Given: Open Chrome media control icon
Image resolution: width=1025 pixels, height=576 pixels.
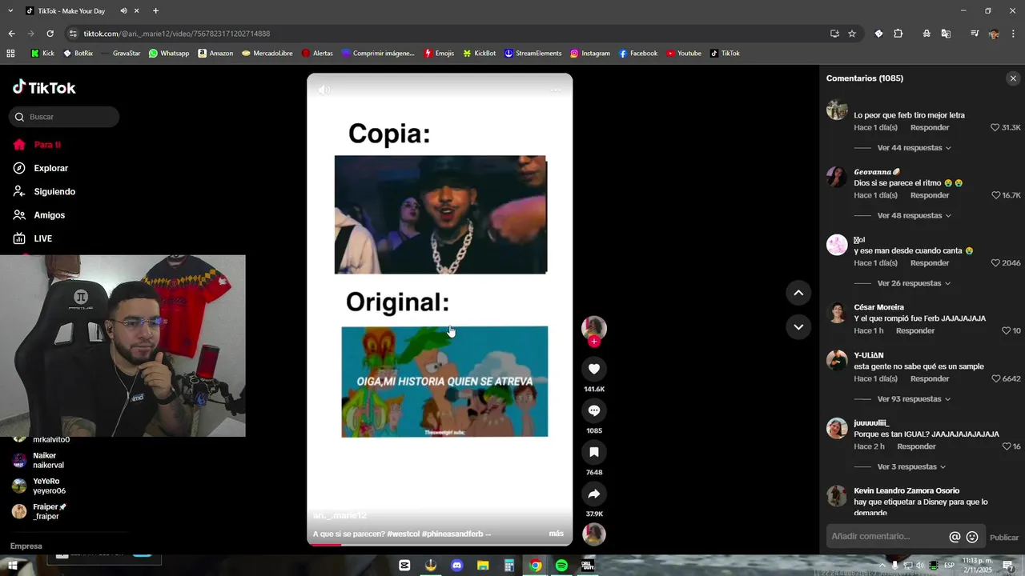Looking at the screenshot, I should [975, 34].
